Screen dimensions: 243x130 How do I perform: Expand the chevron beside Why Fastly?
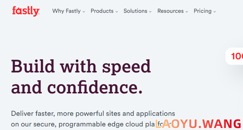coord(84,12)
